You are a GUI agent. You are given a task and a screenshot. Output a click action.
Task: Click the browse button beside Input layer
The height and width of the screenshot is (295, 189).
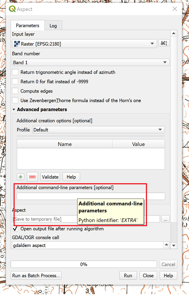point(164,43)
